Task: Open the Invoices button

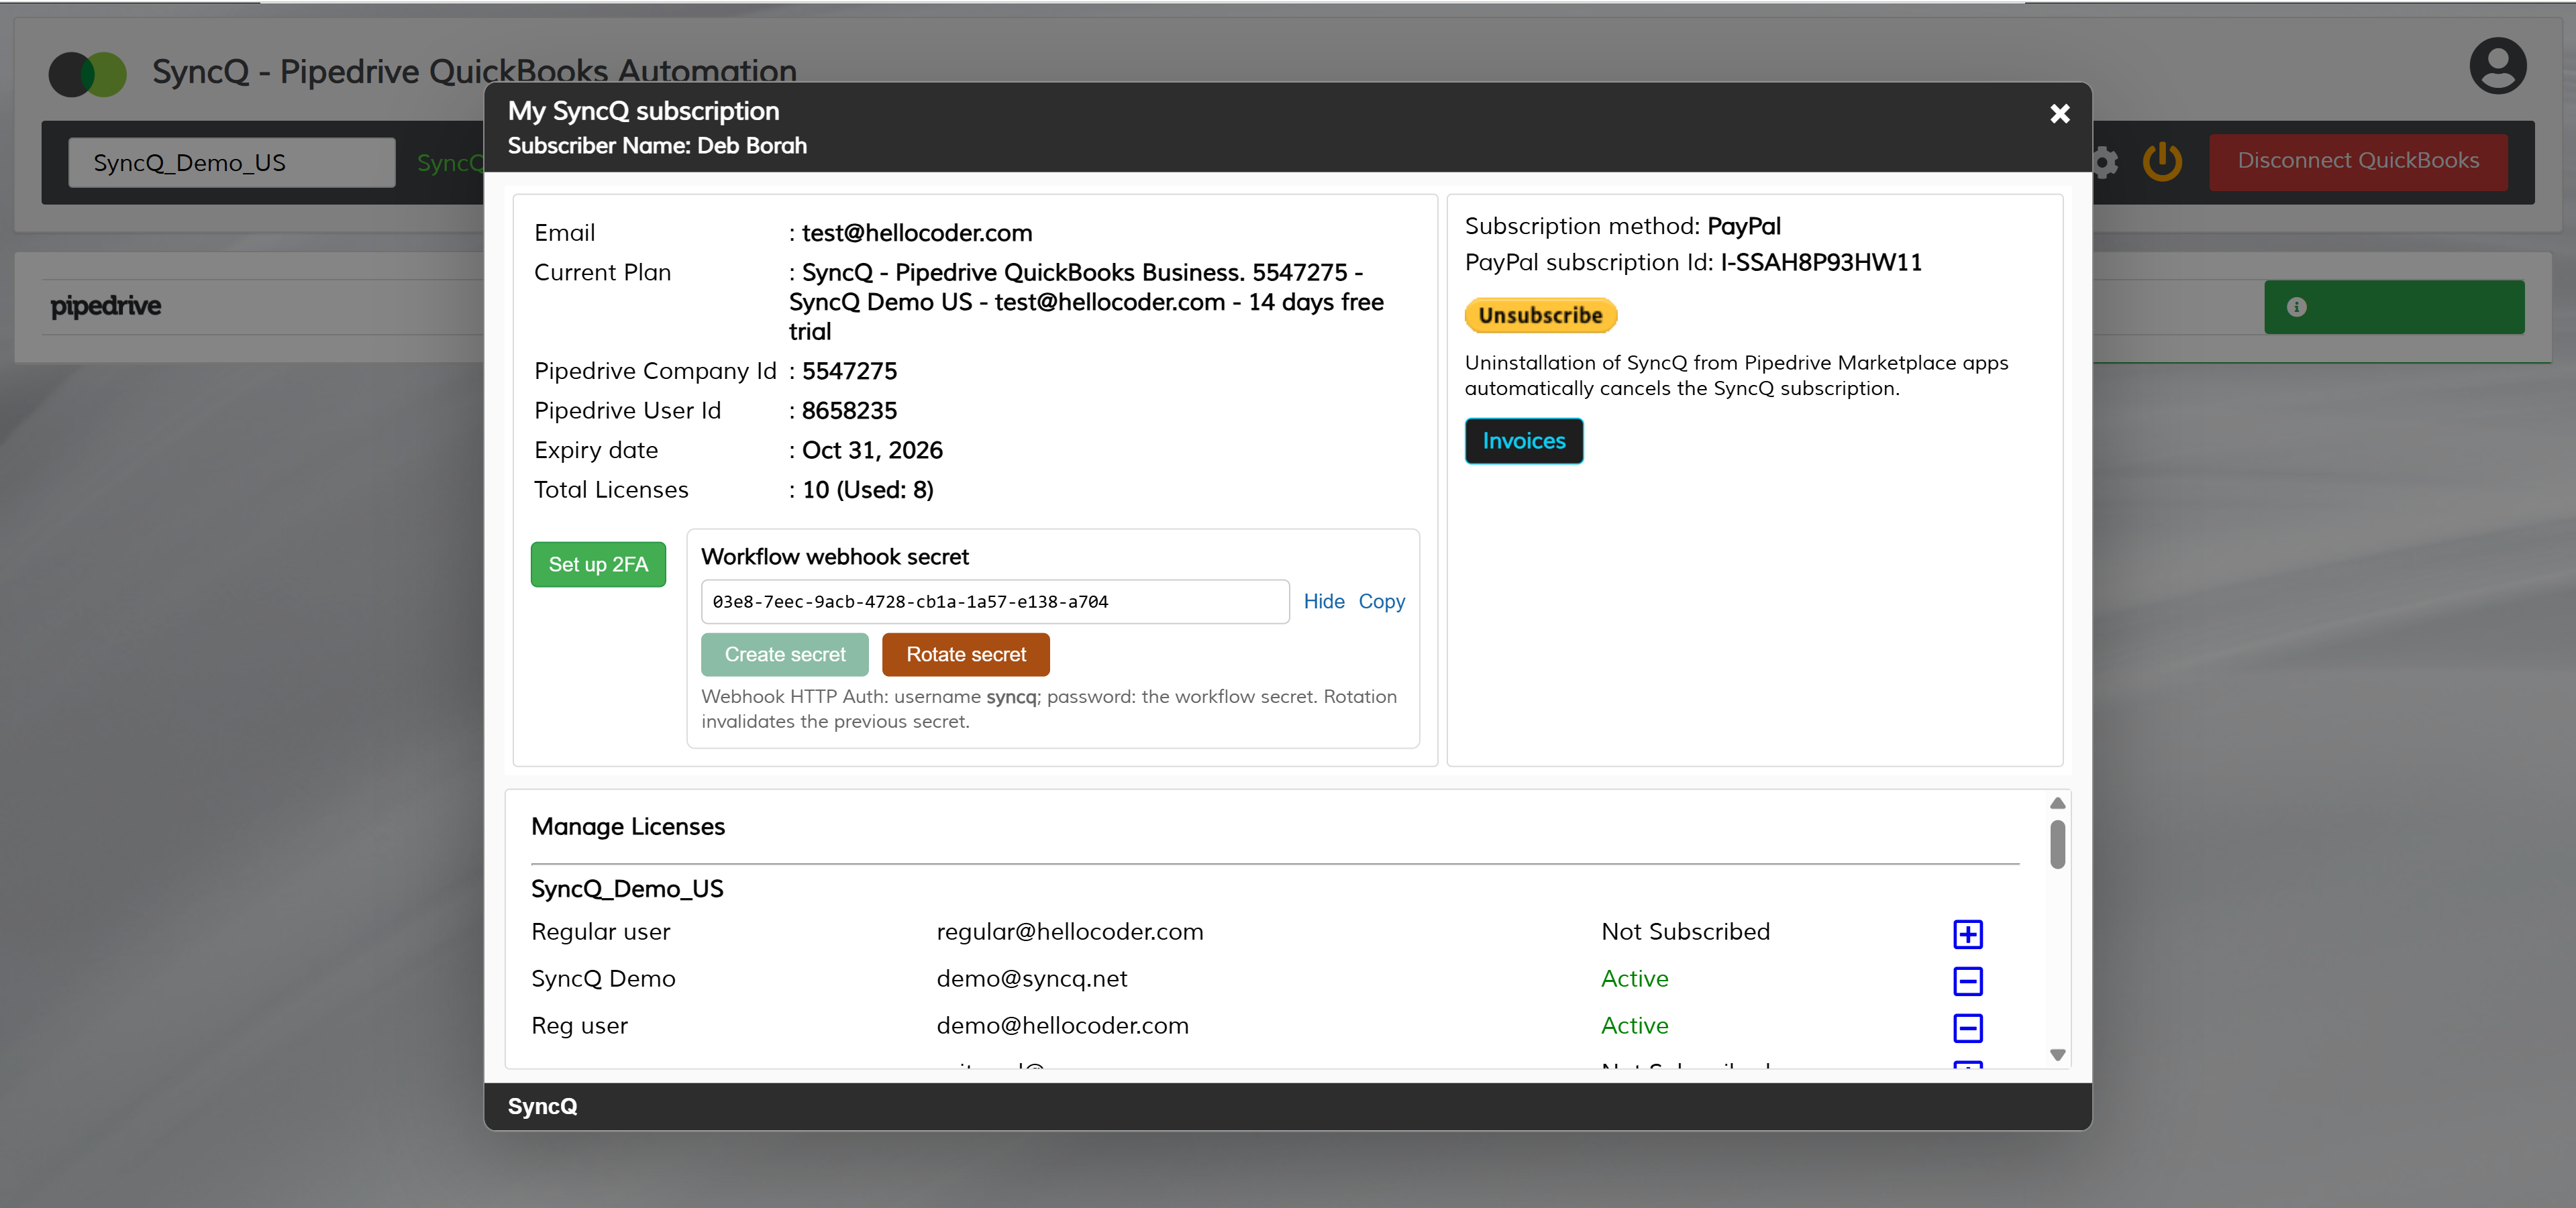Action: 1523,441
